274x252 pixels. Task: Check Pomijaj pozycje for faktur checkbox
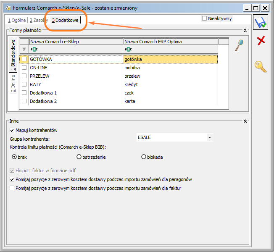point(12,188)
